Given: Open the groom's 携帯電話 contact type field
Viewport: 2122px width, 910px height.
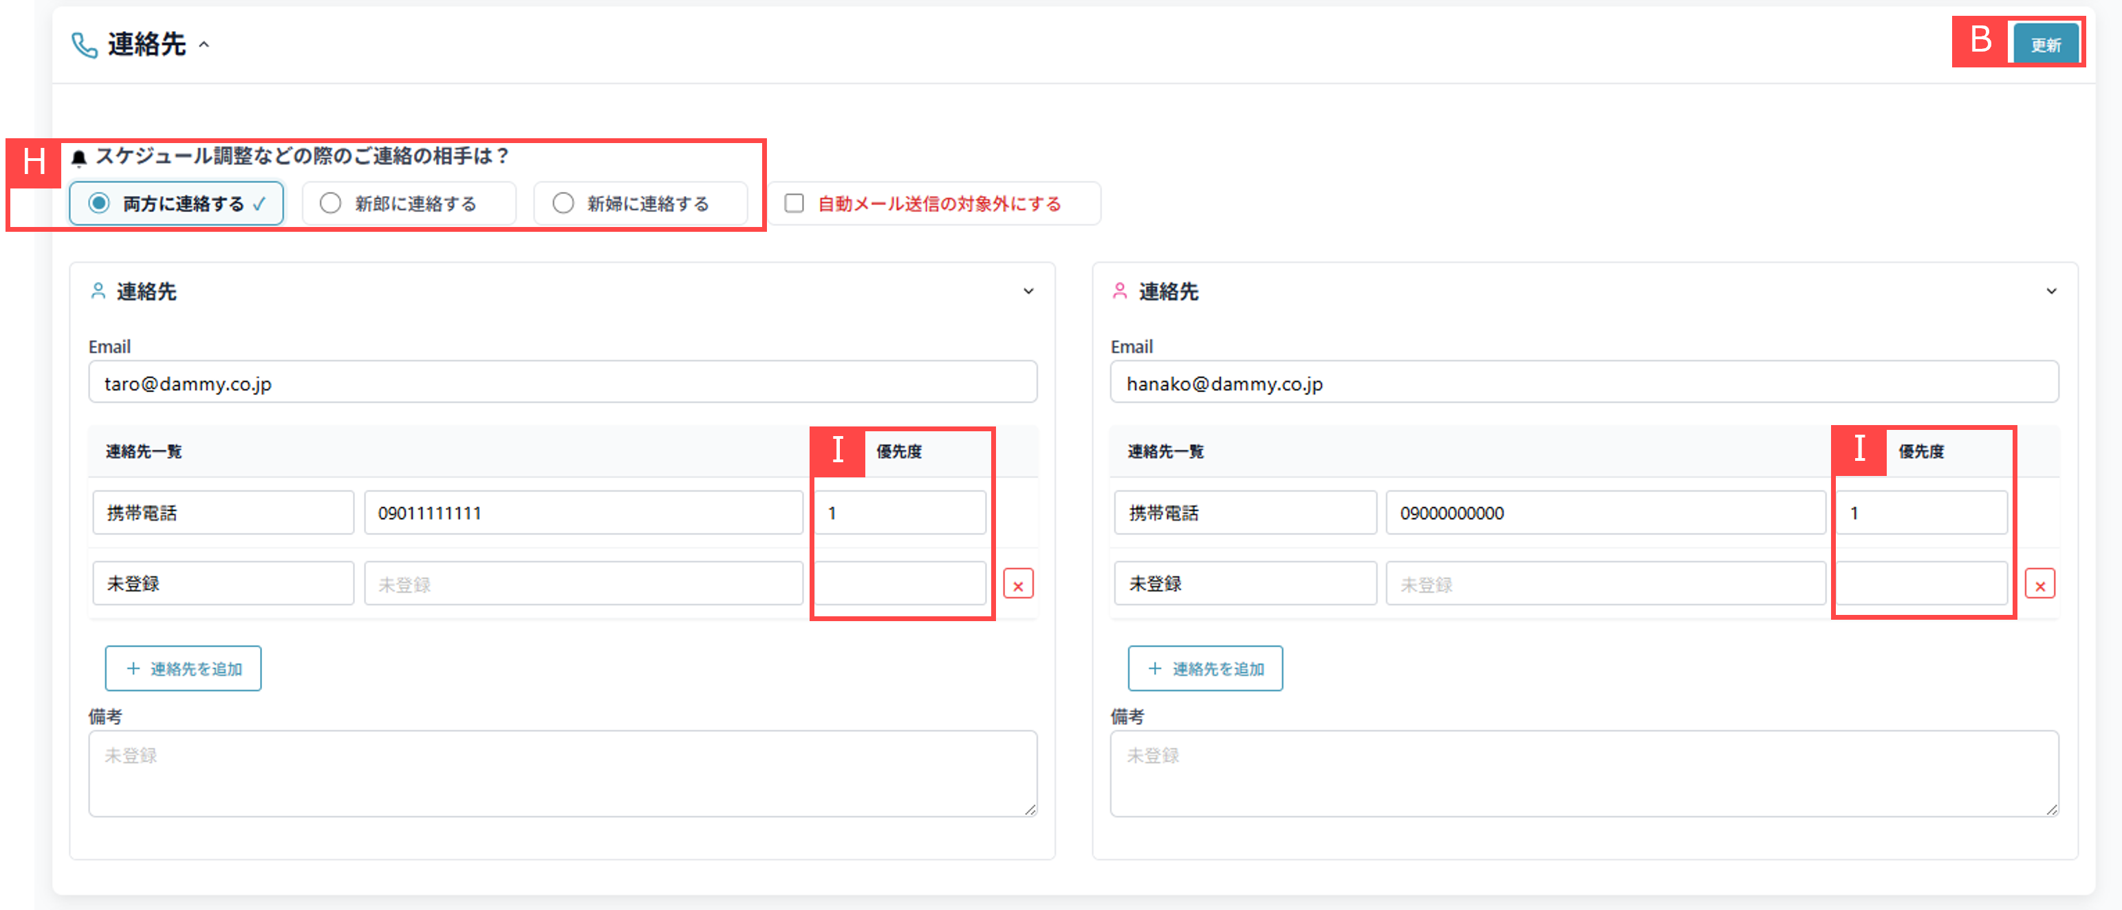Looking at the screenshot, I should point(222,513).
